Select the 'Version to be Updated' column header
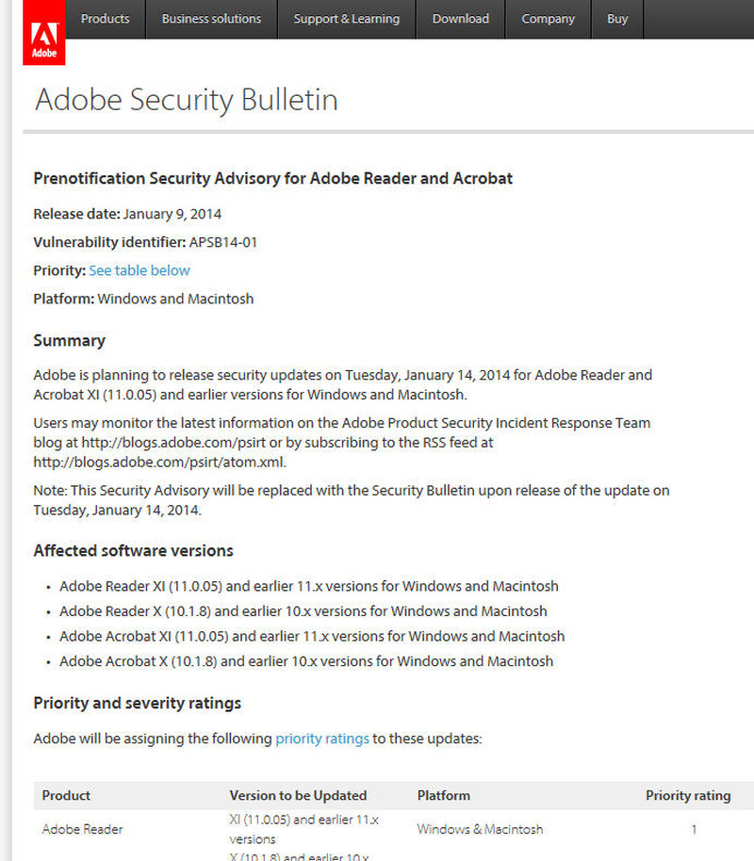This screenshot has height=861, width=754. point(298,795)
